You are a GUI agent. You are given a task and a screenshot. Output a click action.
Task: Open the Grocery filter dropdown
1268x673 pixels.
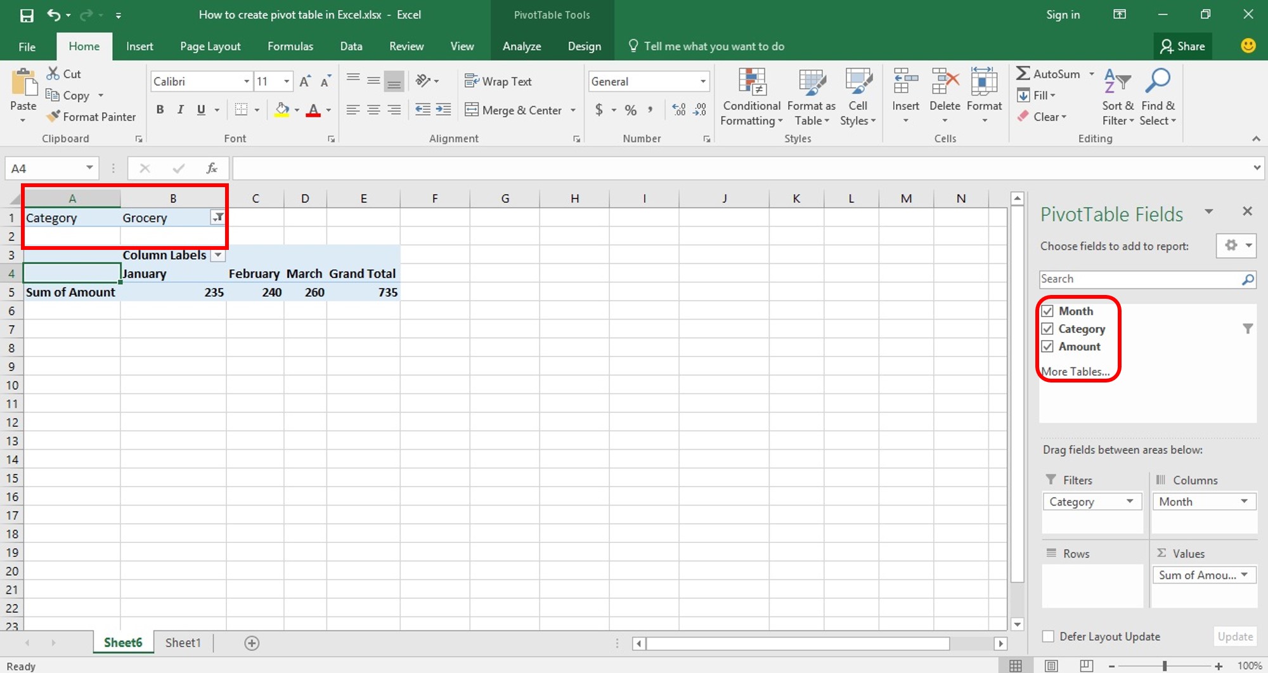(x=217, y=217)
